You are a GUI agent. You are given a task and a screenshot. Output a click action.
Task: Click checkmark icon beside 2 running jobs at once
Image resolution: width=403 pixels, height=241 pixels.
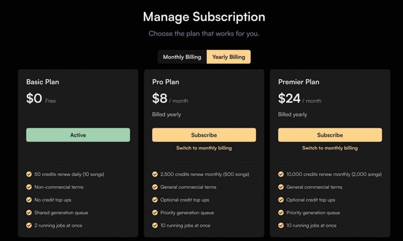(x=29, y=225)
